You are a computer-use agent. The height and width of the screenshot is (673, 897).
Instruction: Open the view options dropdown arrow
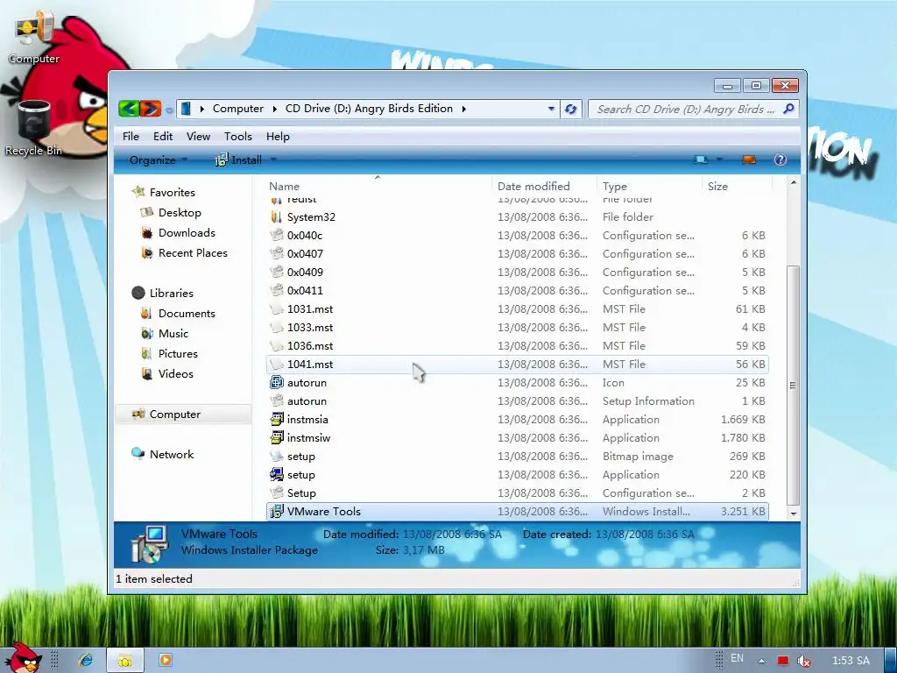point(719,159)
